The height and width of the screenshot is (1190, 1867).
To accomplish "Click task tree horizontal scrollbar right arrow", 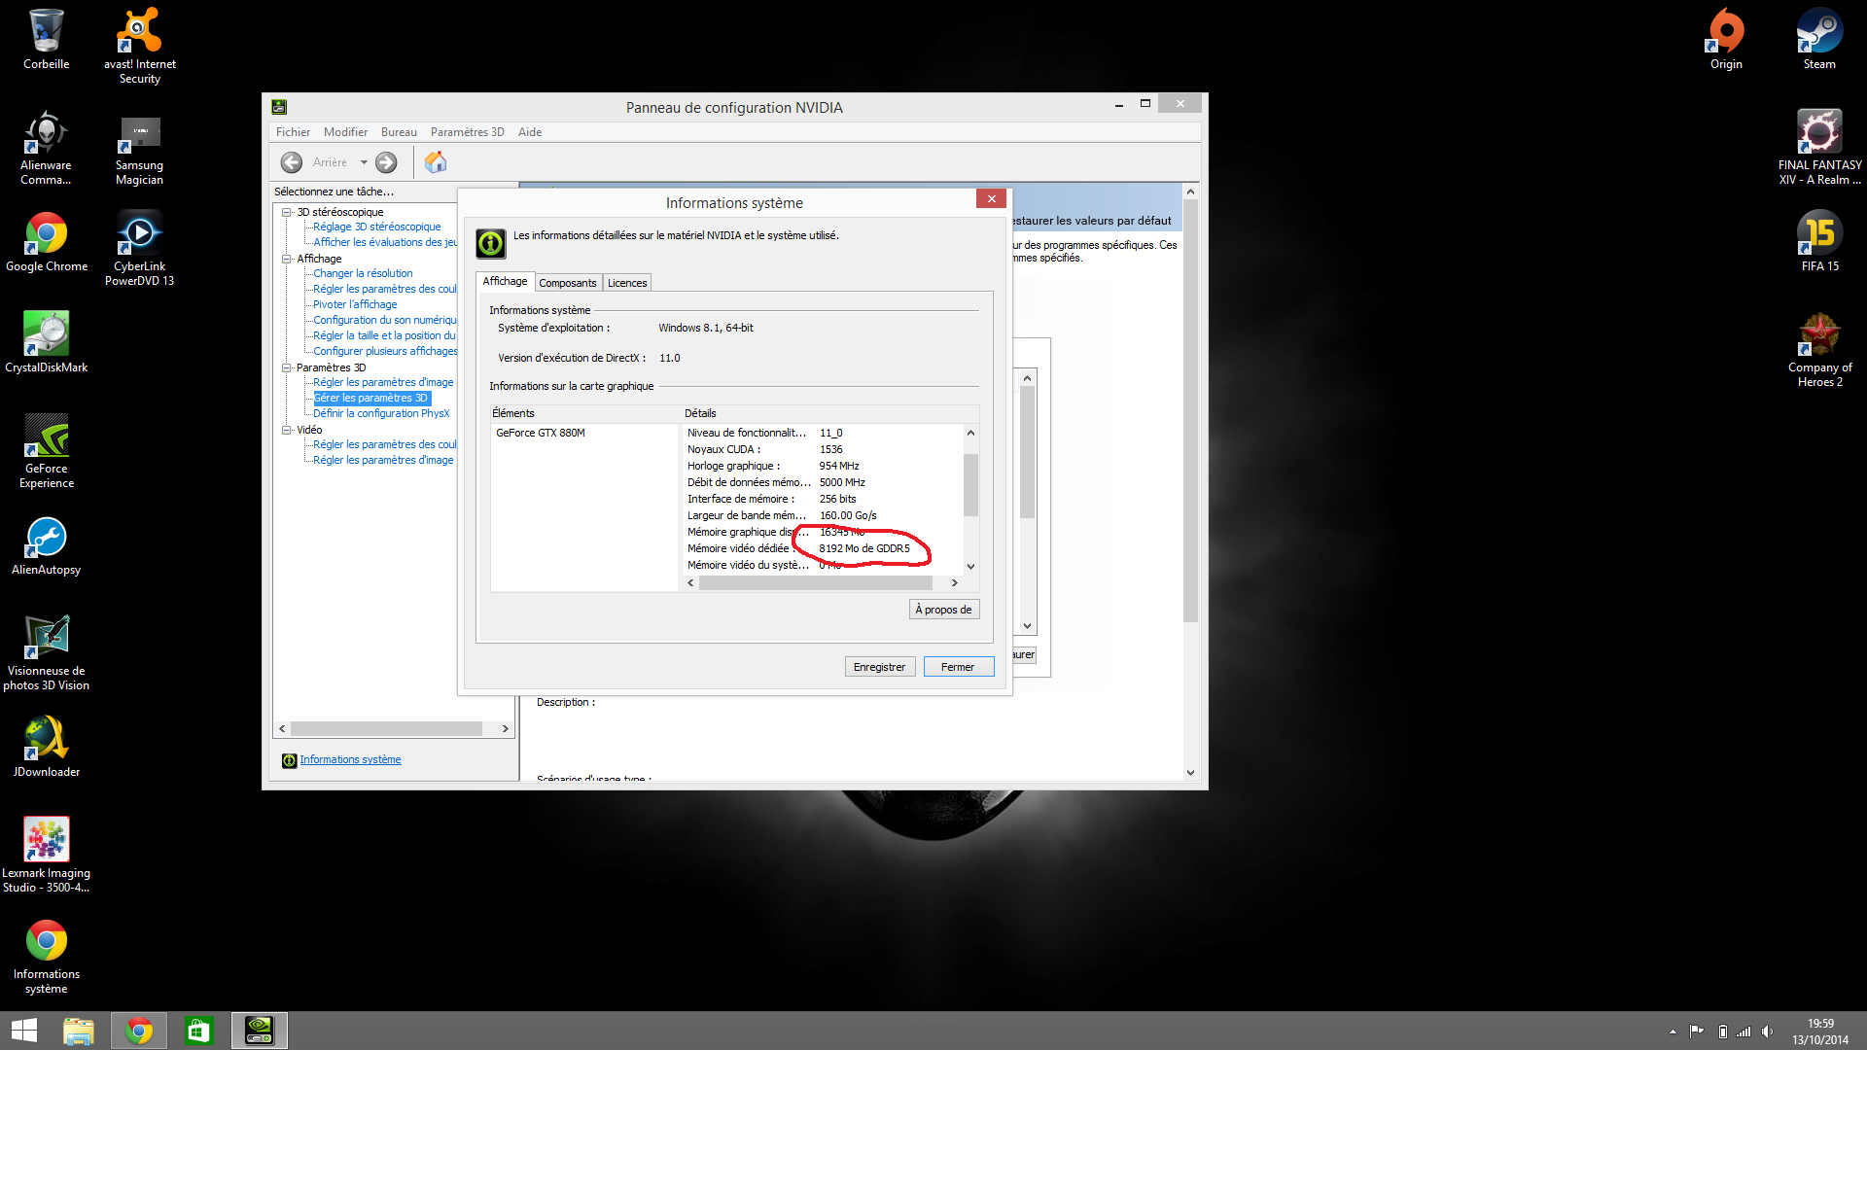I will pyautogui.click(x=505, y=729).
